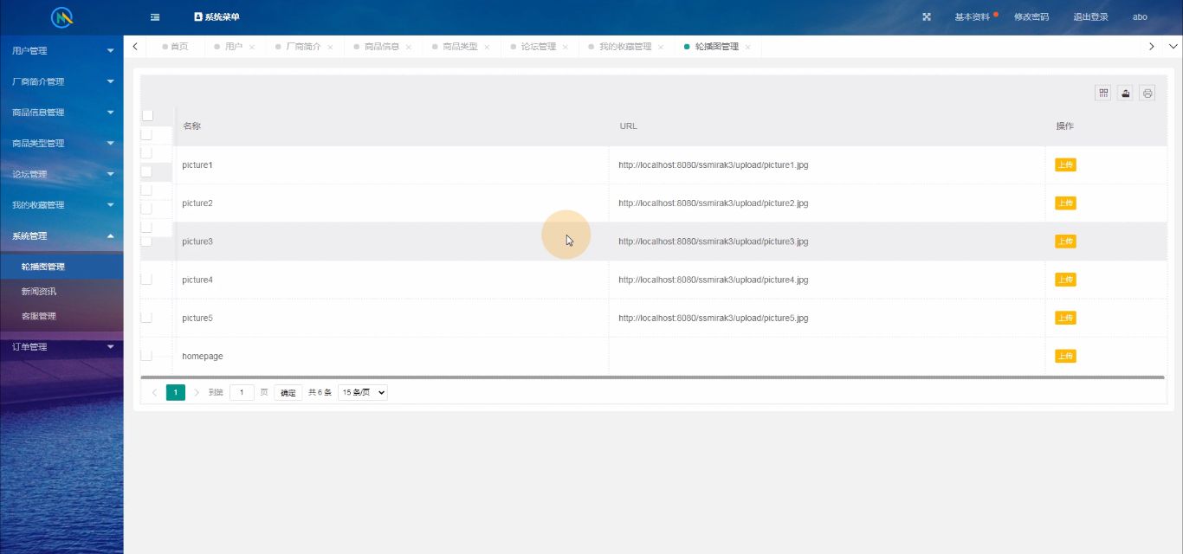Toggle the select-all header checkbox
The width and height of the screenshot is (1183, 554).
pos(147,115)
